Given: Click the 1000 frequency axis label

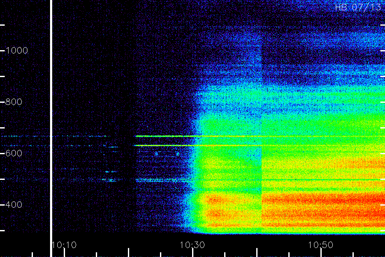Looking at the screenshot, I should click(x=17, y=51).
